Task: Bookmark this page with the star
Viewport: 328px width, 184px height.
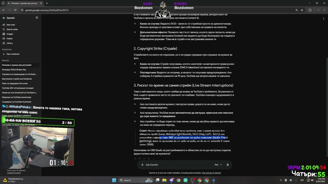Action: (x=302, y=10)
